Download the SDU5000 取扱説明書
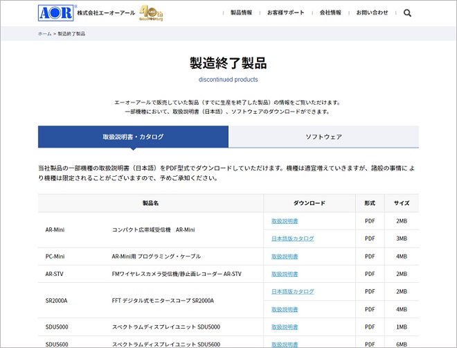457x348 pixels. tap(285, 327)
